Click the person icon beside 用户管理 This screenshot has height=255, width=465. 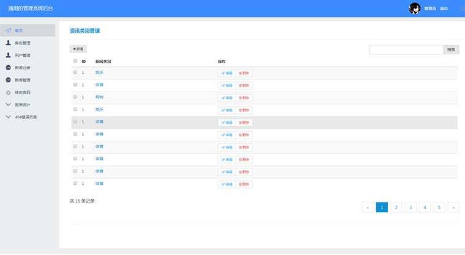point(9,56)
